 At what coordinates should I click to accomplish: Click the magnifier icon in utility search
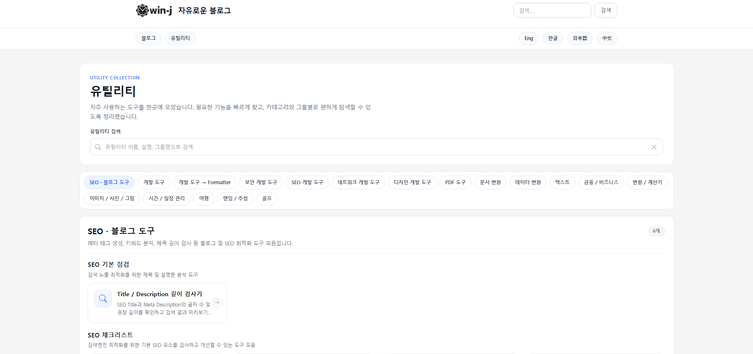tap(98, 147)
